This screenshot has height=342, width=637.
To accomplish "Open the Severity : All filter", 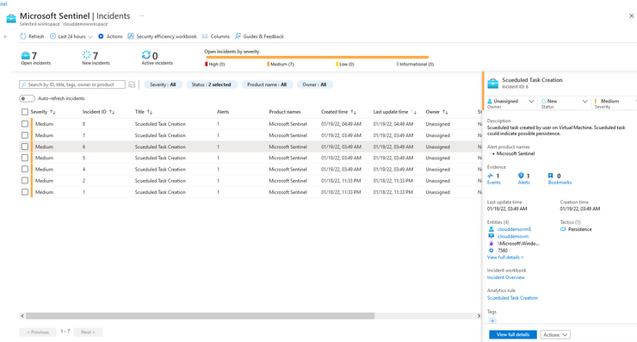I will pyautogui.click(x=163, y=84).
